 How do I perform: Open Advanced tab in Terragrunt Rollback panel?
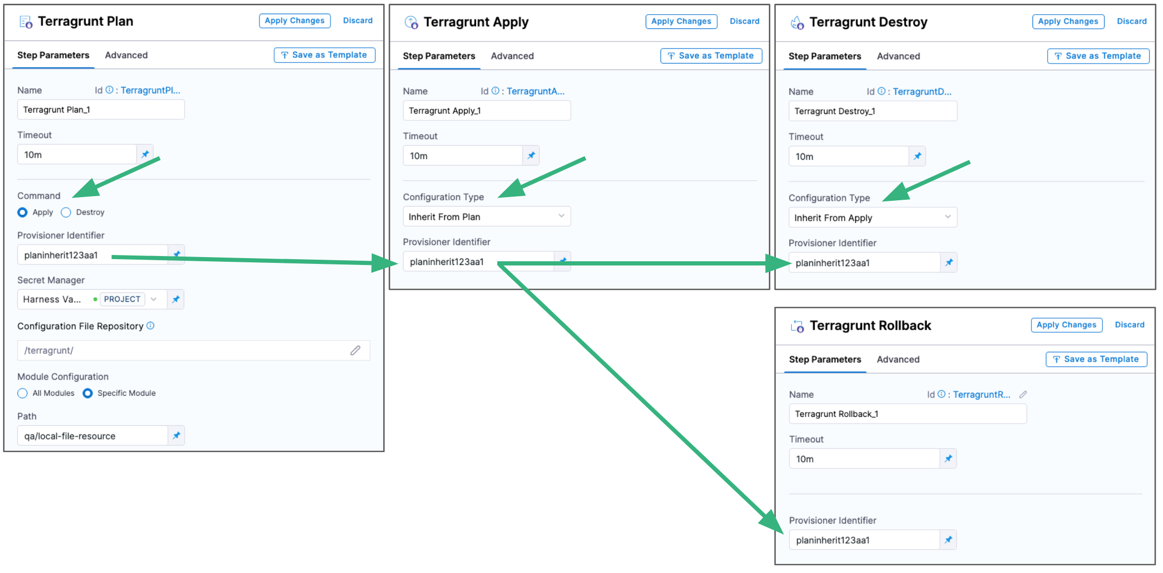coord(898,360)
